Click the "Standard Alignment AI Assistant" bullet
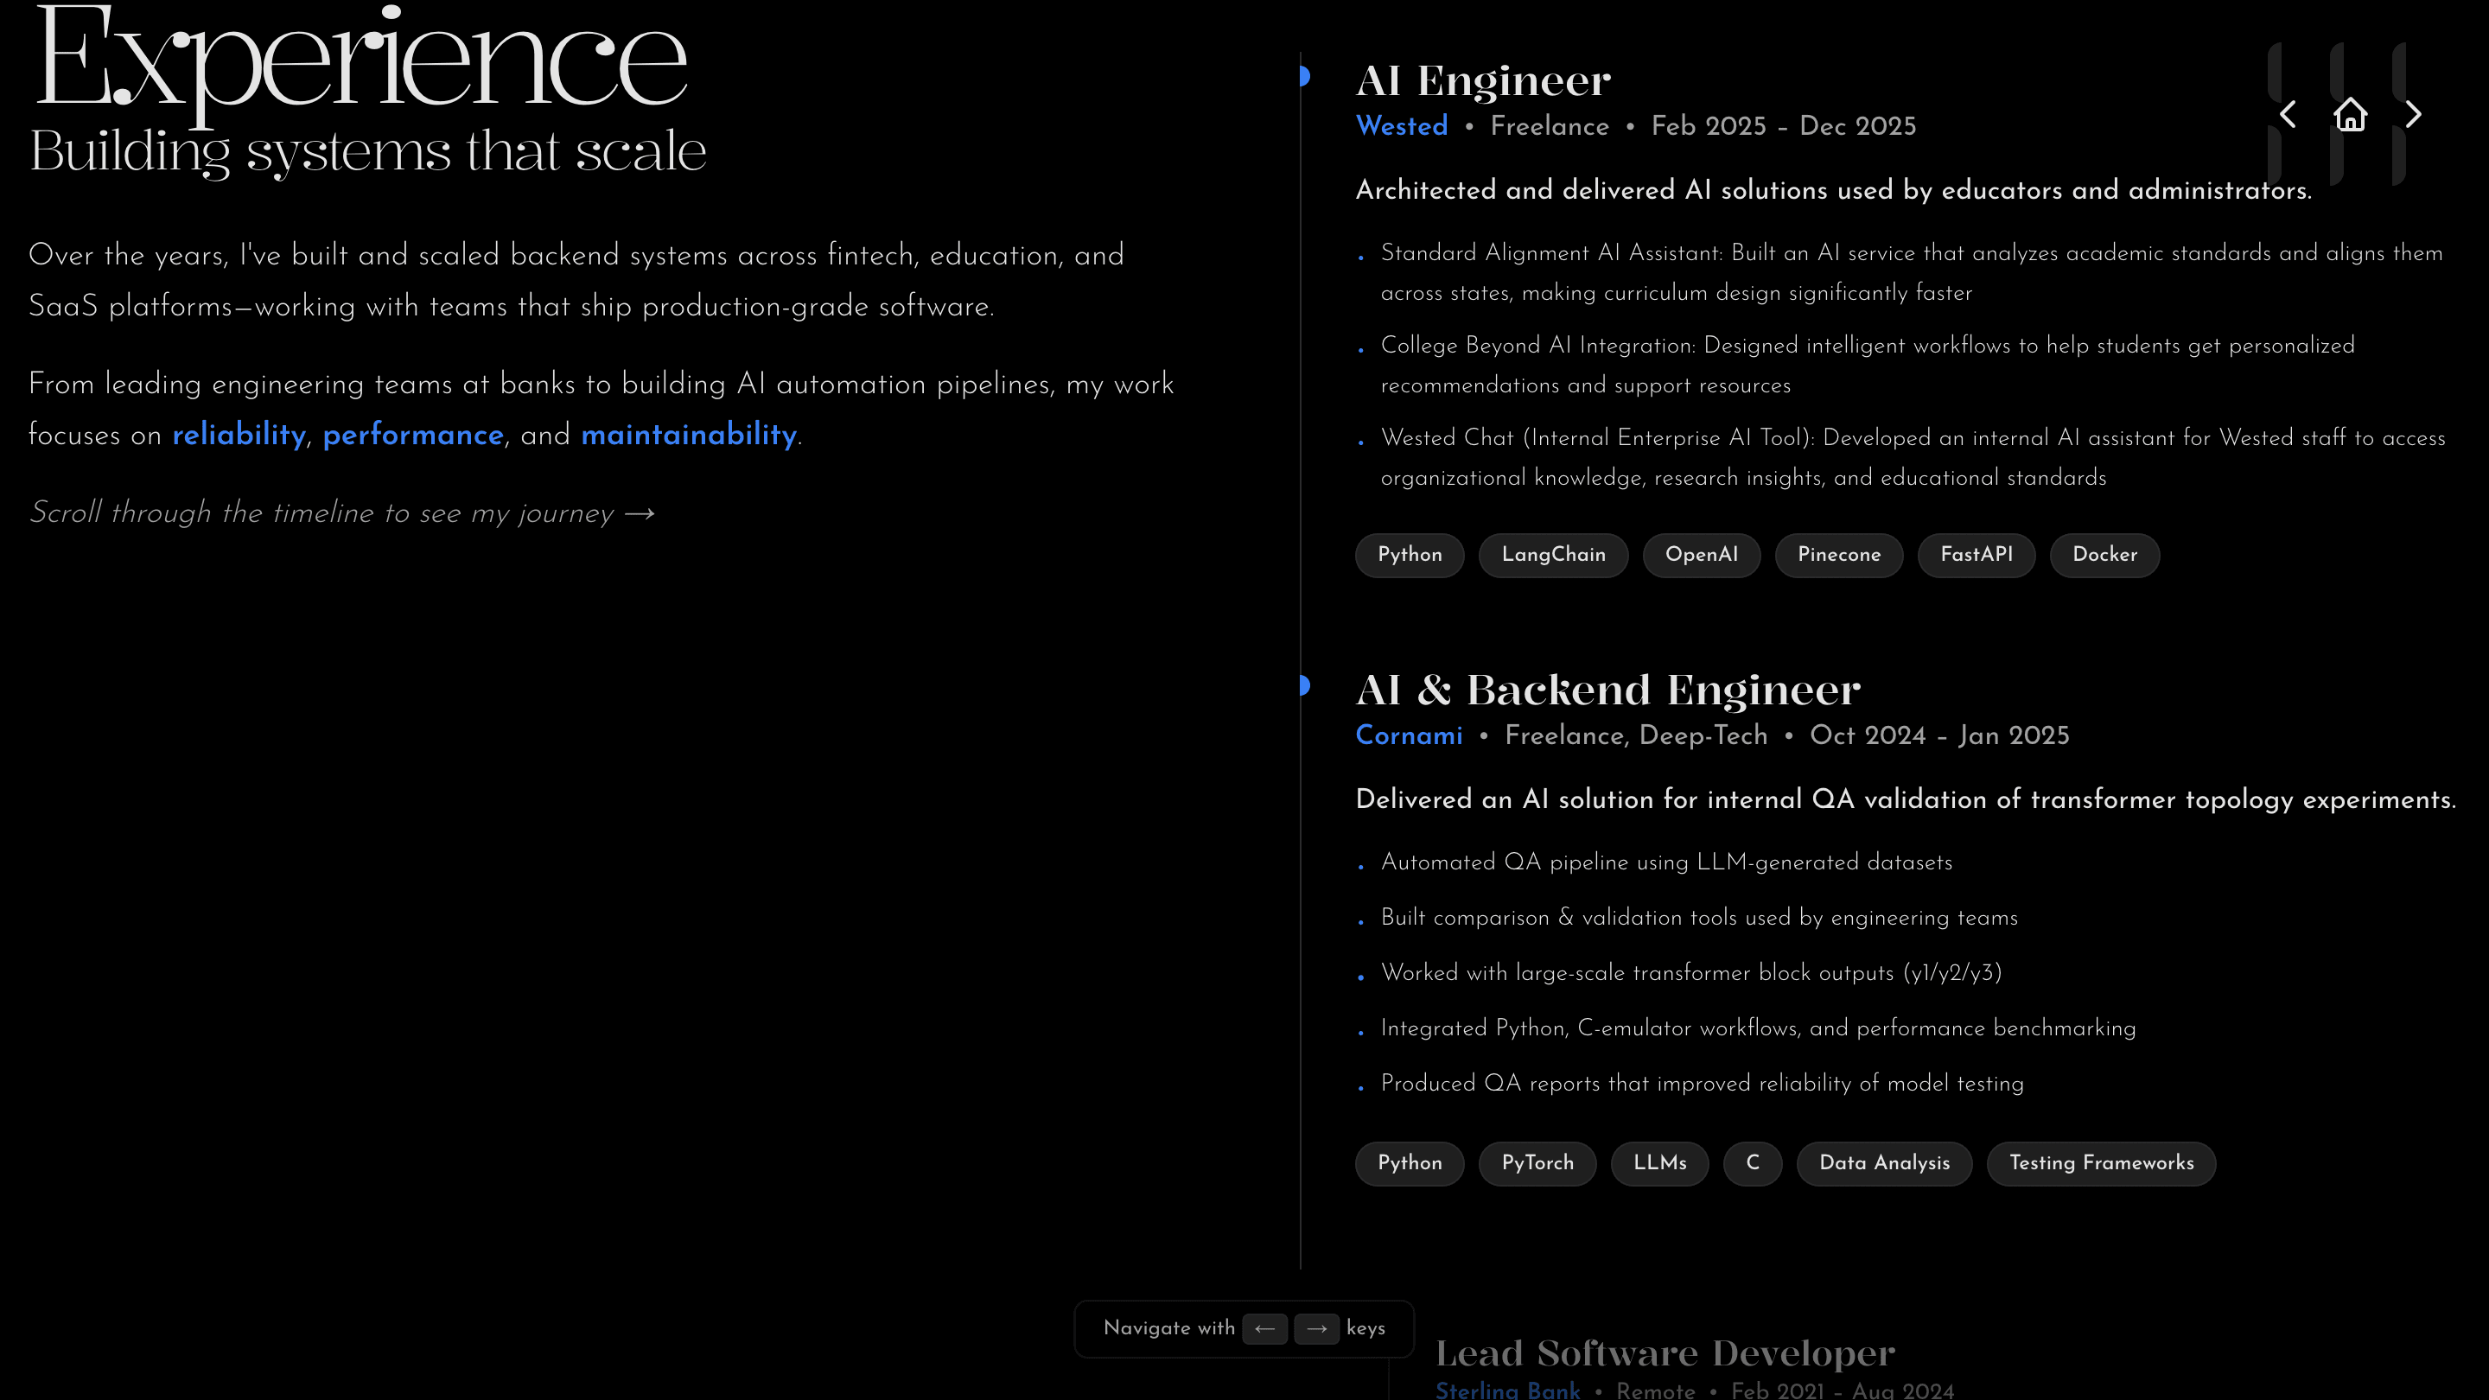The width and height of the screenshot is (2489, 1400). 1911,272
